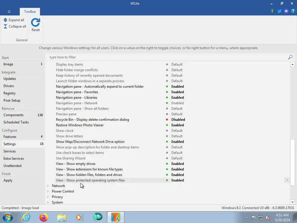Open the hamburger menu button

(9, 12)
